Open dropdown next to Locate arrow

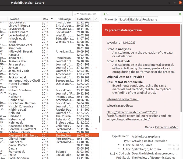click(107, 14)
